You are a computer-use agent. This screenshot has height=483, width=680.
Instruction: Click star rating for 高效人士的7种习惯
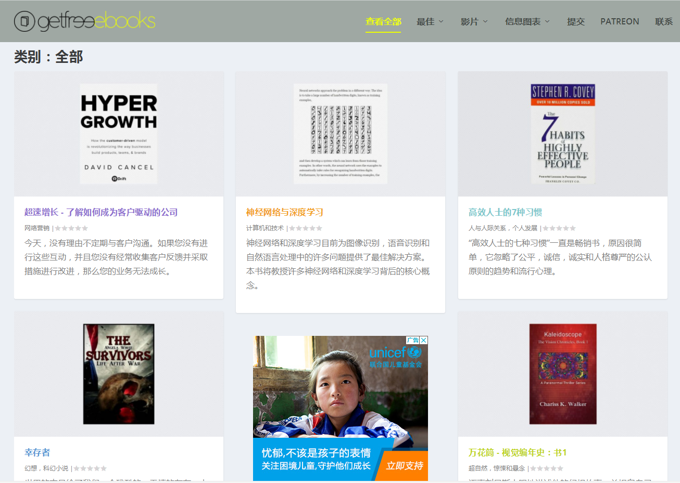point(559,228)
